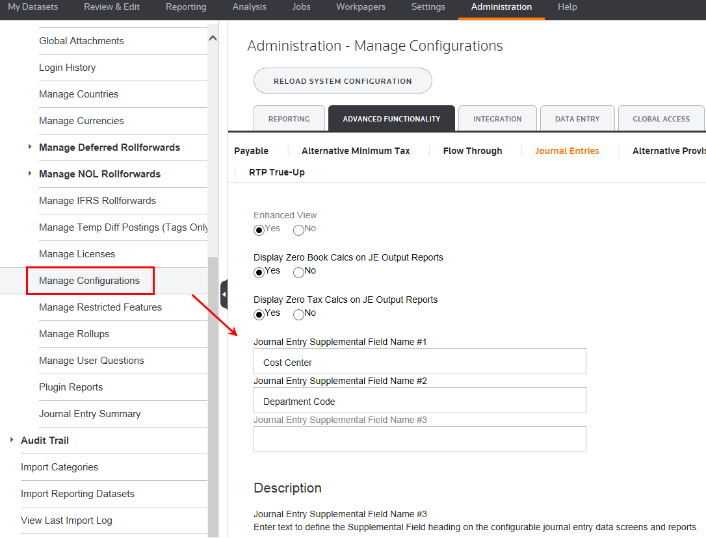Open Manage Restricted Features in sidebar

(x=100, y=307)
